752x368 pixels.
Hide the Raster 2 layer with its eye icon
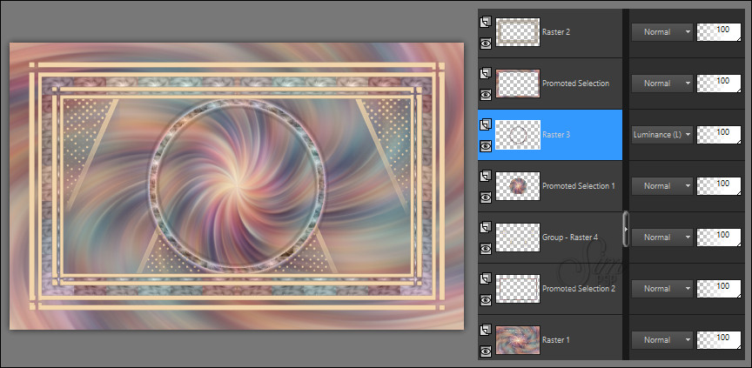[x=486, y=40]
